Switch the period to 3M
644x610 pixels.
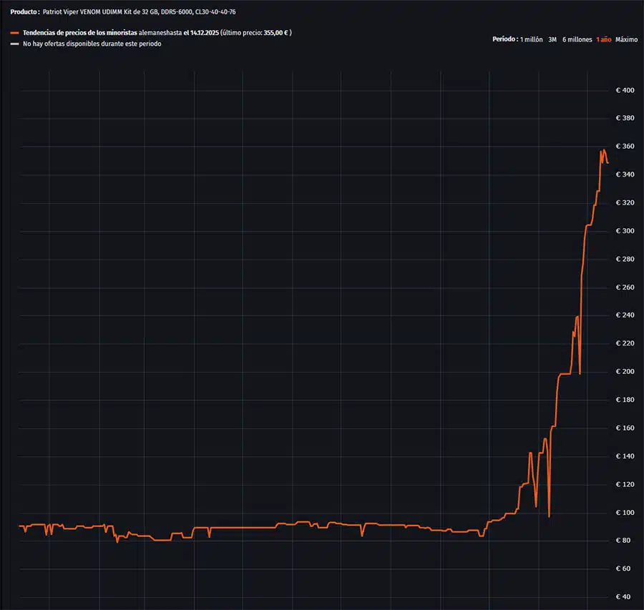point(552,39)
